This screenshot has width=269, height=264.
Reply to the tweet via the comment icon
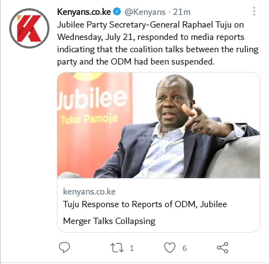pyautogui.click(x=64, y=248)
